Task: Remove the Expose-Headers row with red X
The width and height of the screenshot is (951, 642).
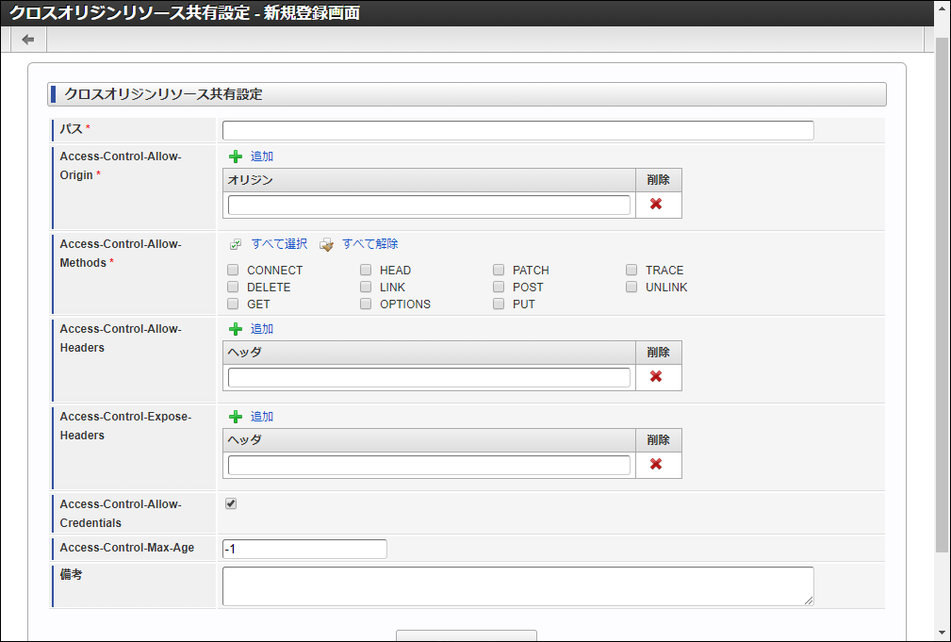Action: tap(656, 465)
